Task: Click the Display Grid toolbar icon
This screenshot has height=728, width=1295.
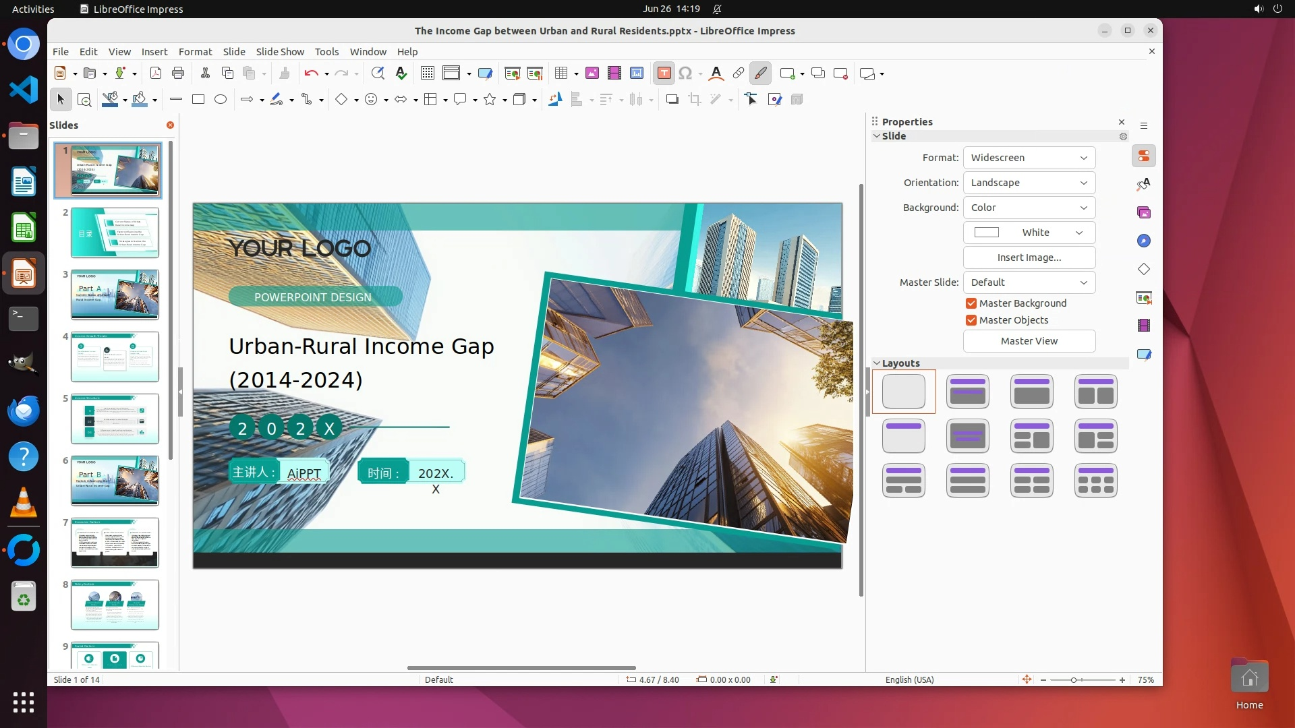Action: click(x=427, y=73)
